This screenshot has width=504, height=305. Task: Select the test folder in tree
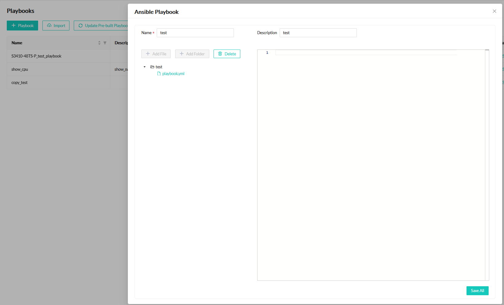tap(159, 67)
